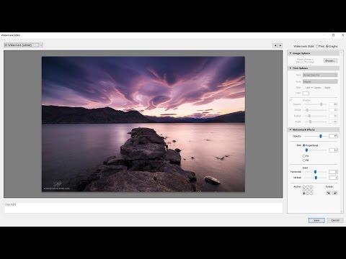Adjust Horizontal inset slider

tap(315, 172)
